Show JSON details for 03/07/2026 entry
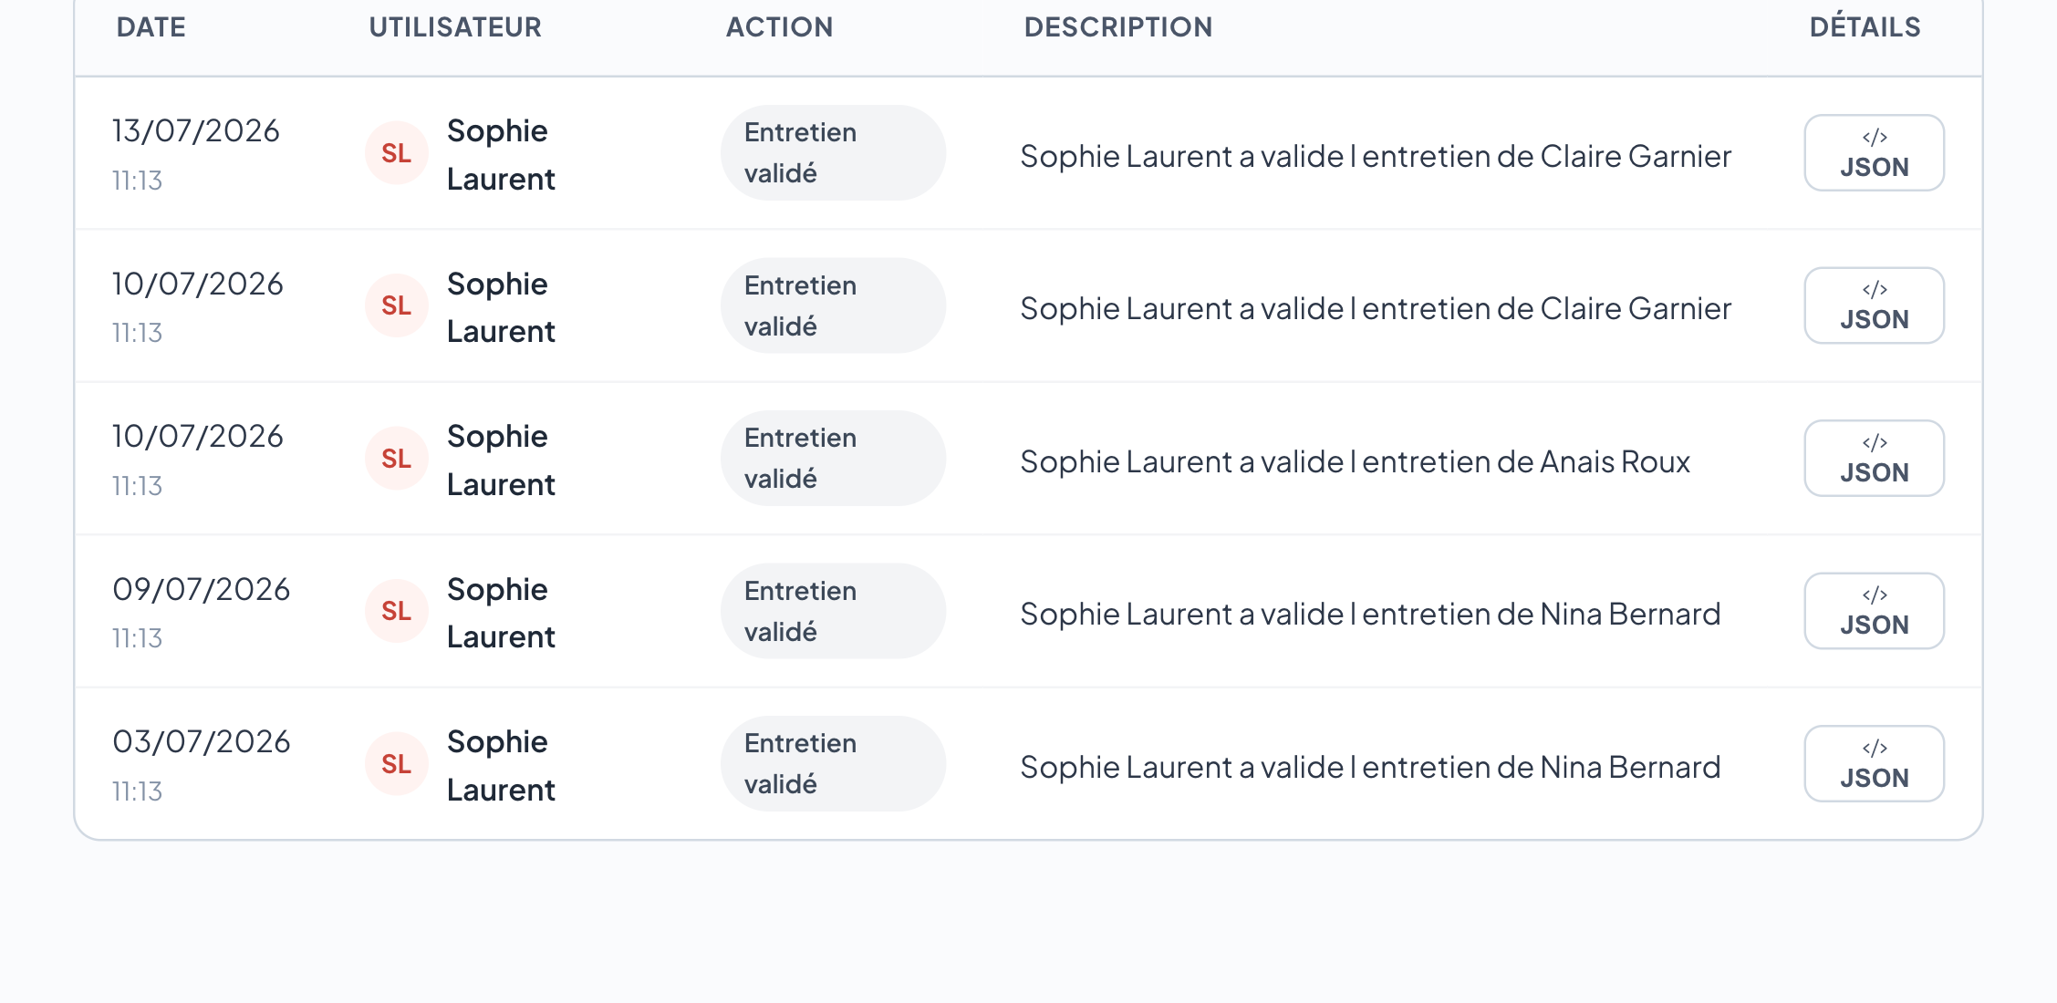Screen dimensions: 2057x1003 coord(1874,764)
